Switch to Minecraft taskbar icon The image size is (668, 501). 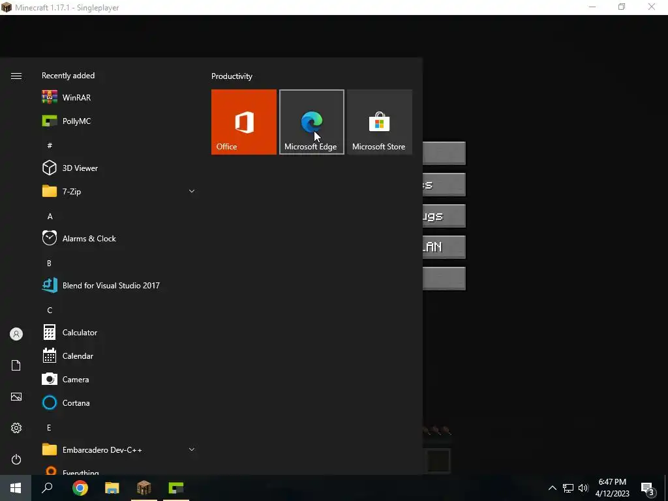(x=144, y=488)
